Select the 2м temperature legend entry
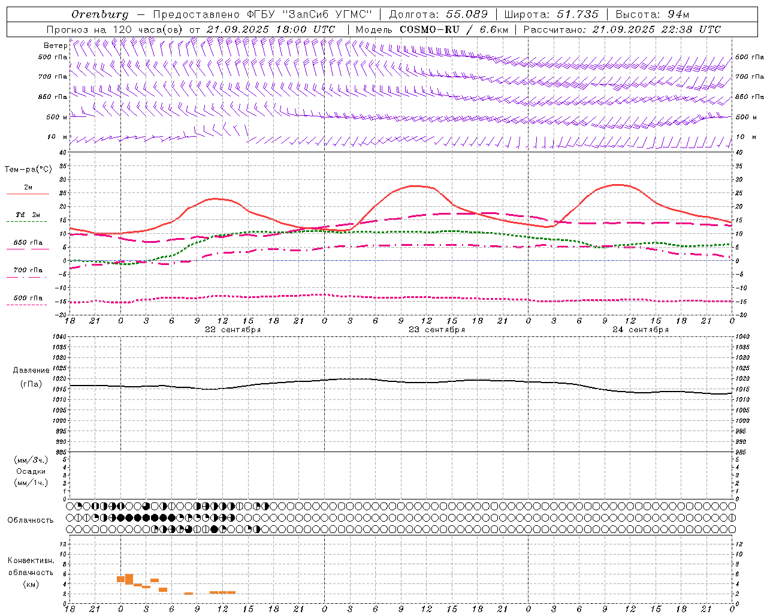 pyautogui.click(x=28, y=187)
